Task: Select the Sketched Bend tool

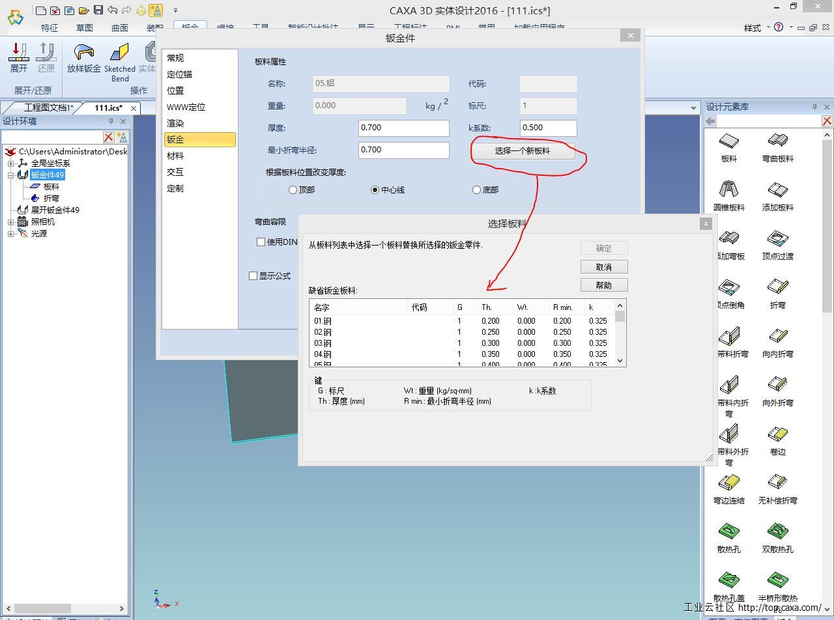Action: pyautogui.click(x=120, y=62)
